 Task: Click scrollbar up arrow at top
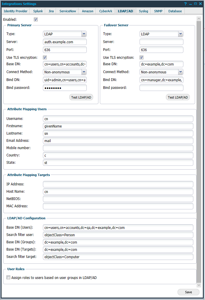click(199, 19)
